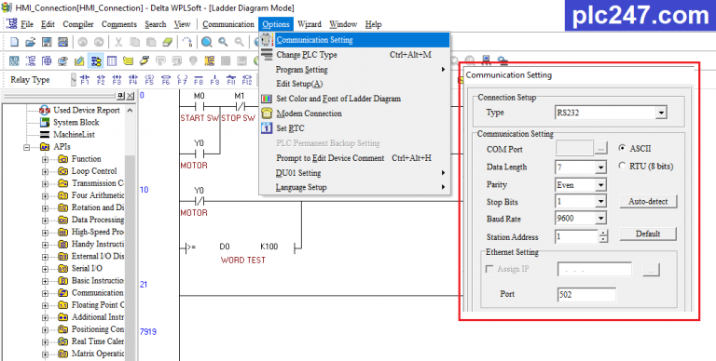Viewport: 716px width, 361px height.
Task: Choose Edit Setup(A) menu entry
Action: [354, 84]
